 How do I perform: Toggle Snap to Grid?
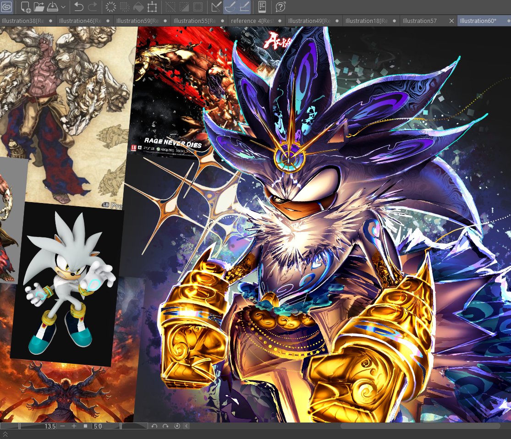(x=244, y=6)
